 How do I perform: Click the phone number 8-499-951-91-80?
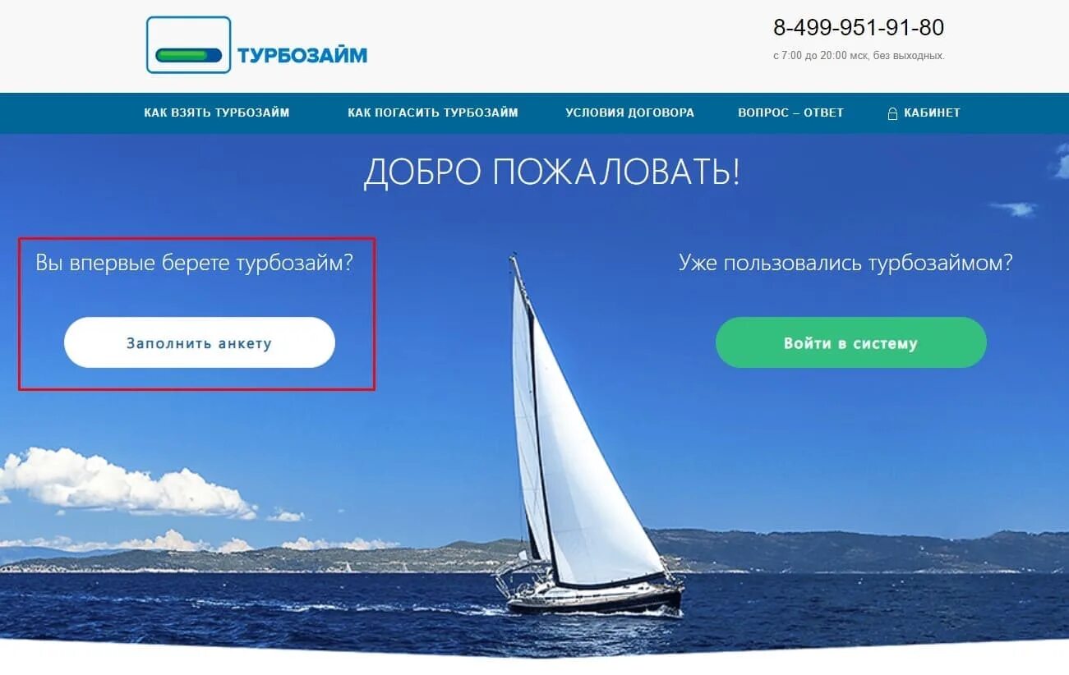coord(859,28)
